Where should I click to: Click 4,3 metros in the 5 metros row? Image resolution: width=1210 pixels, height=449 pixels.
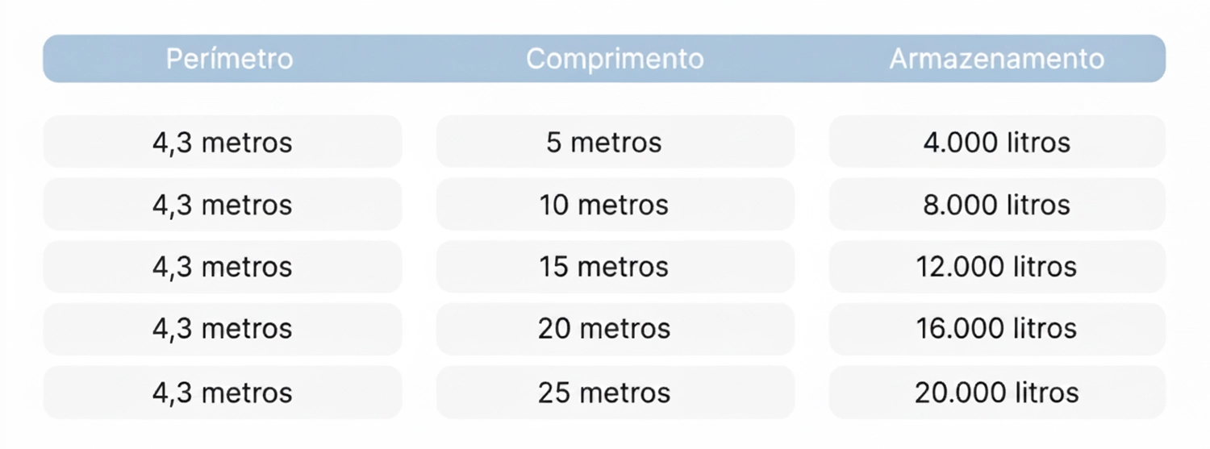(x=223, y=143)
